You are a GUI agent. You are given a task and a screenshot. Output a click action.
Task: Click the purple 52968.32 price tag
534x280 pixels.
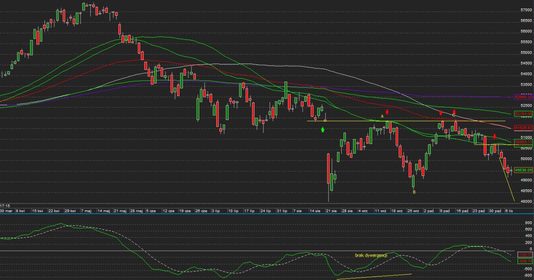(x=523, y=96)
